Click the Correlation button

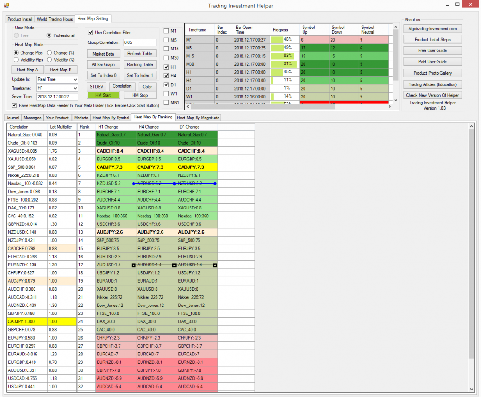[x=122, y=86]
